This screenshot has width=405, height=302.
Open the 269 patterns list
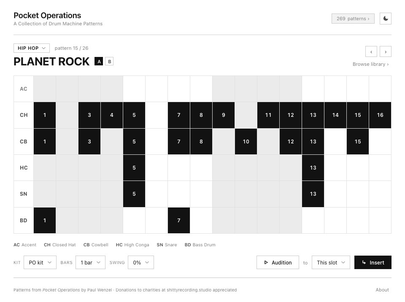(353, 19)
